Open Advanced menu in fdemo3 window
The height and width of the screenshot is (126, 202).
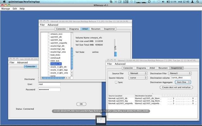[120, 64]
